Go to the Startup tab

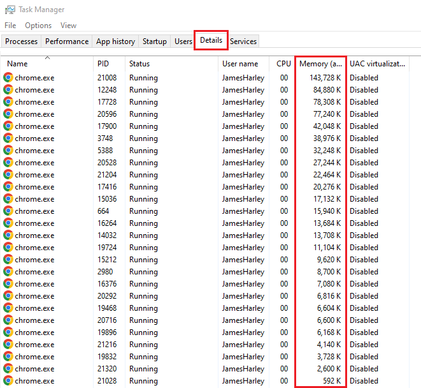click(x=154, y=41)
